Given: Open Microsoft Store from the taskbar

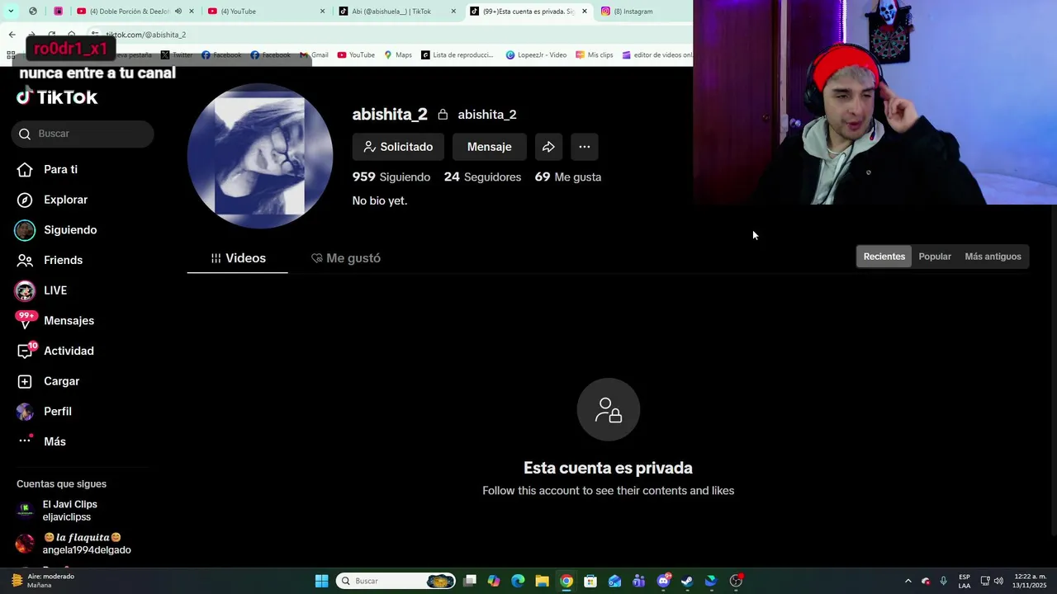Looking at the screenshot, I should [x=590, y=581].
